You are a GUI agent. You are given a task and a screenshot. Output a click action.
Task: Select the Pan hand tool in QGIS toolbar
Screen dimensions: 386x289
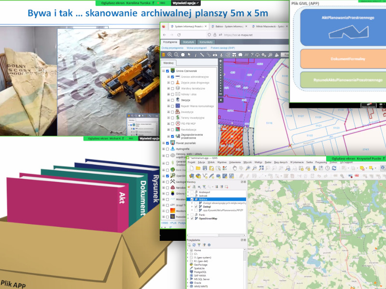pyautogui.click(x=234, y=168)
